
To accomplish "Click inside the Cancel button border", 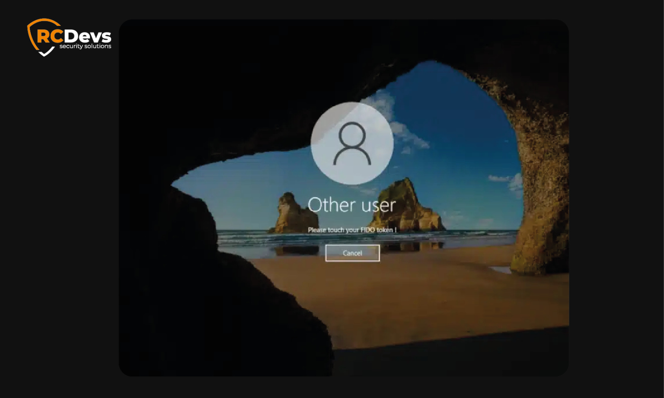I will (352, 253).
